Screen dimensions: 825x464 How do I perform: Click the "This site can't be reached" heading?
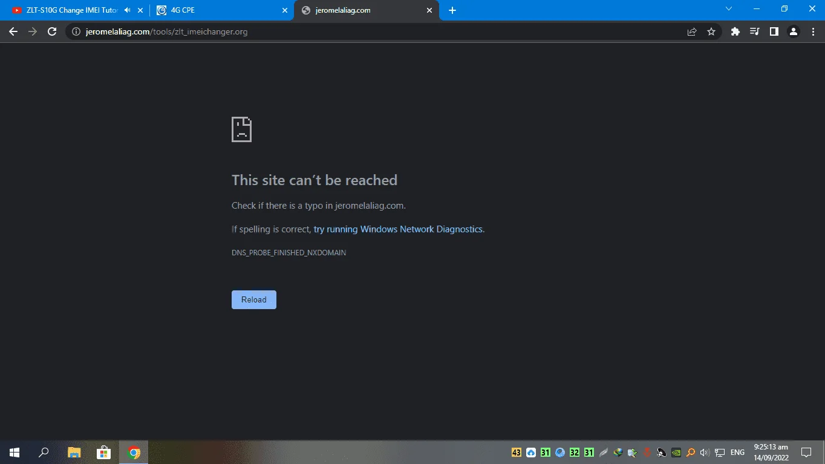click(x=315, y=180)
